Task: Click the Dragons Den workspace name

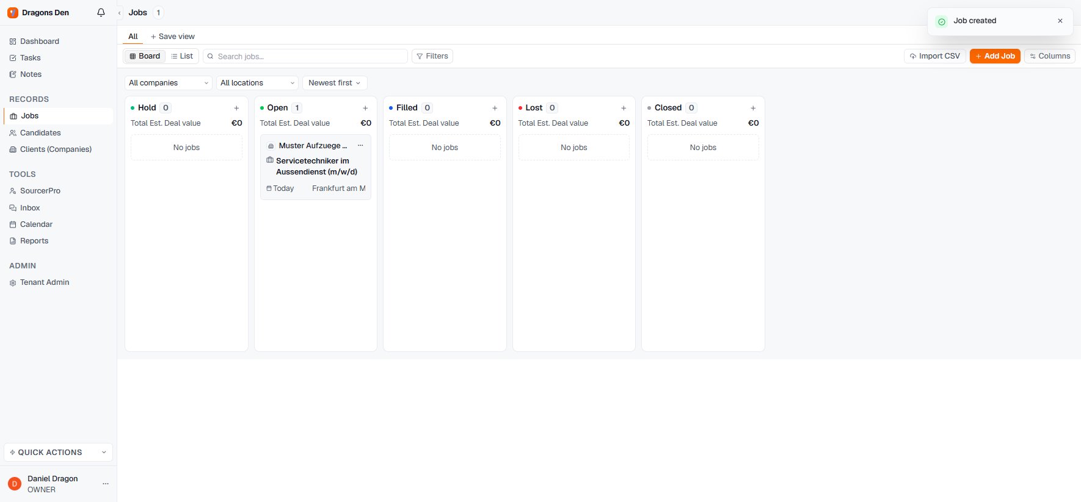Action: (45, 13)
